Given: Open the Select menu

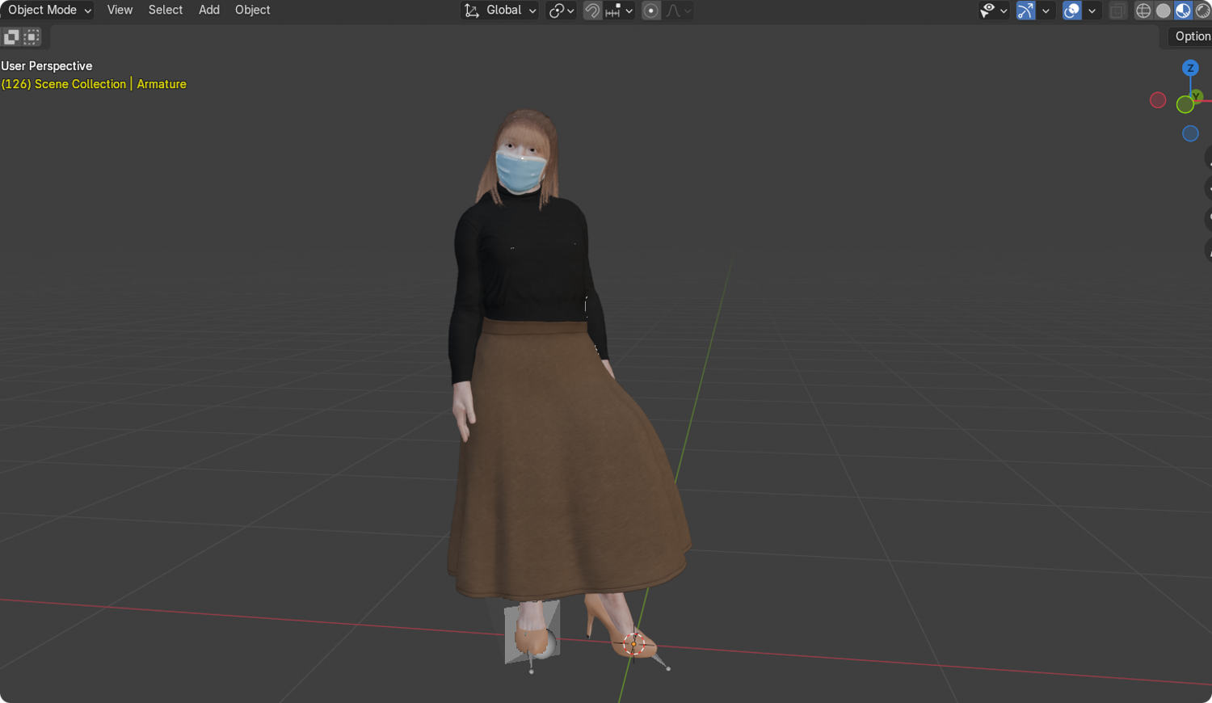Looking at the screenshot, I should (x=166, y=11).
